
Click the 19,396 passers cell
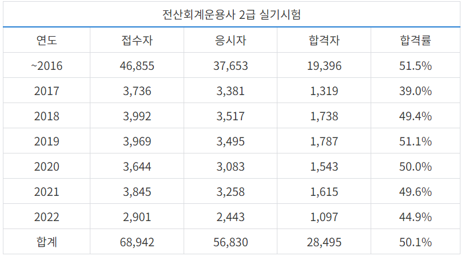click(324, 65)
